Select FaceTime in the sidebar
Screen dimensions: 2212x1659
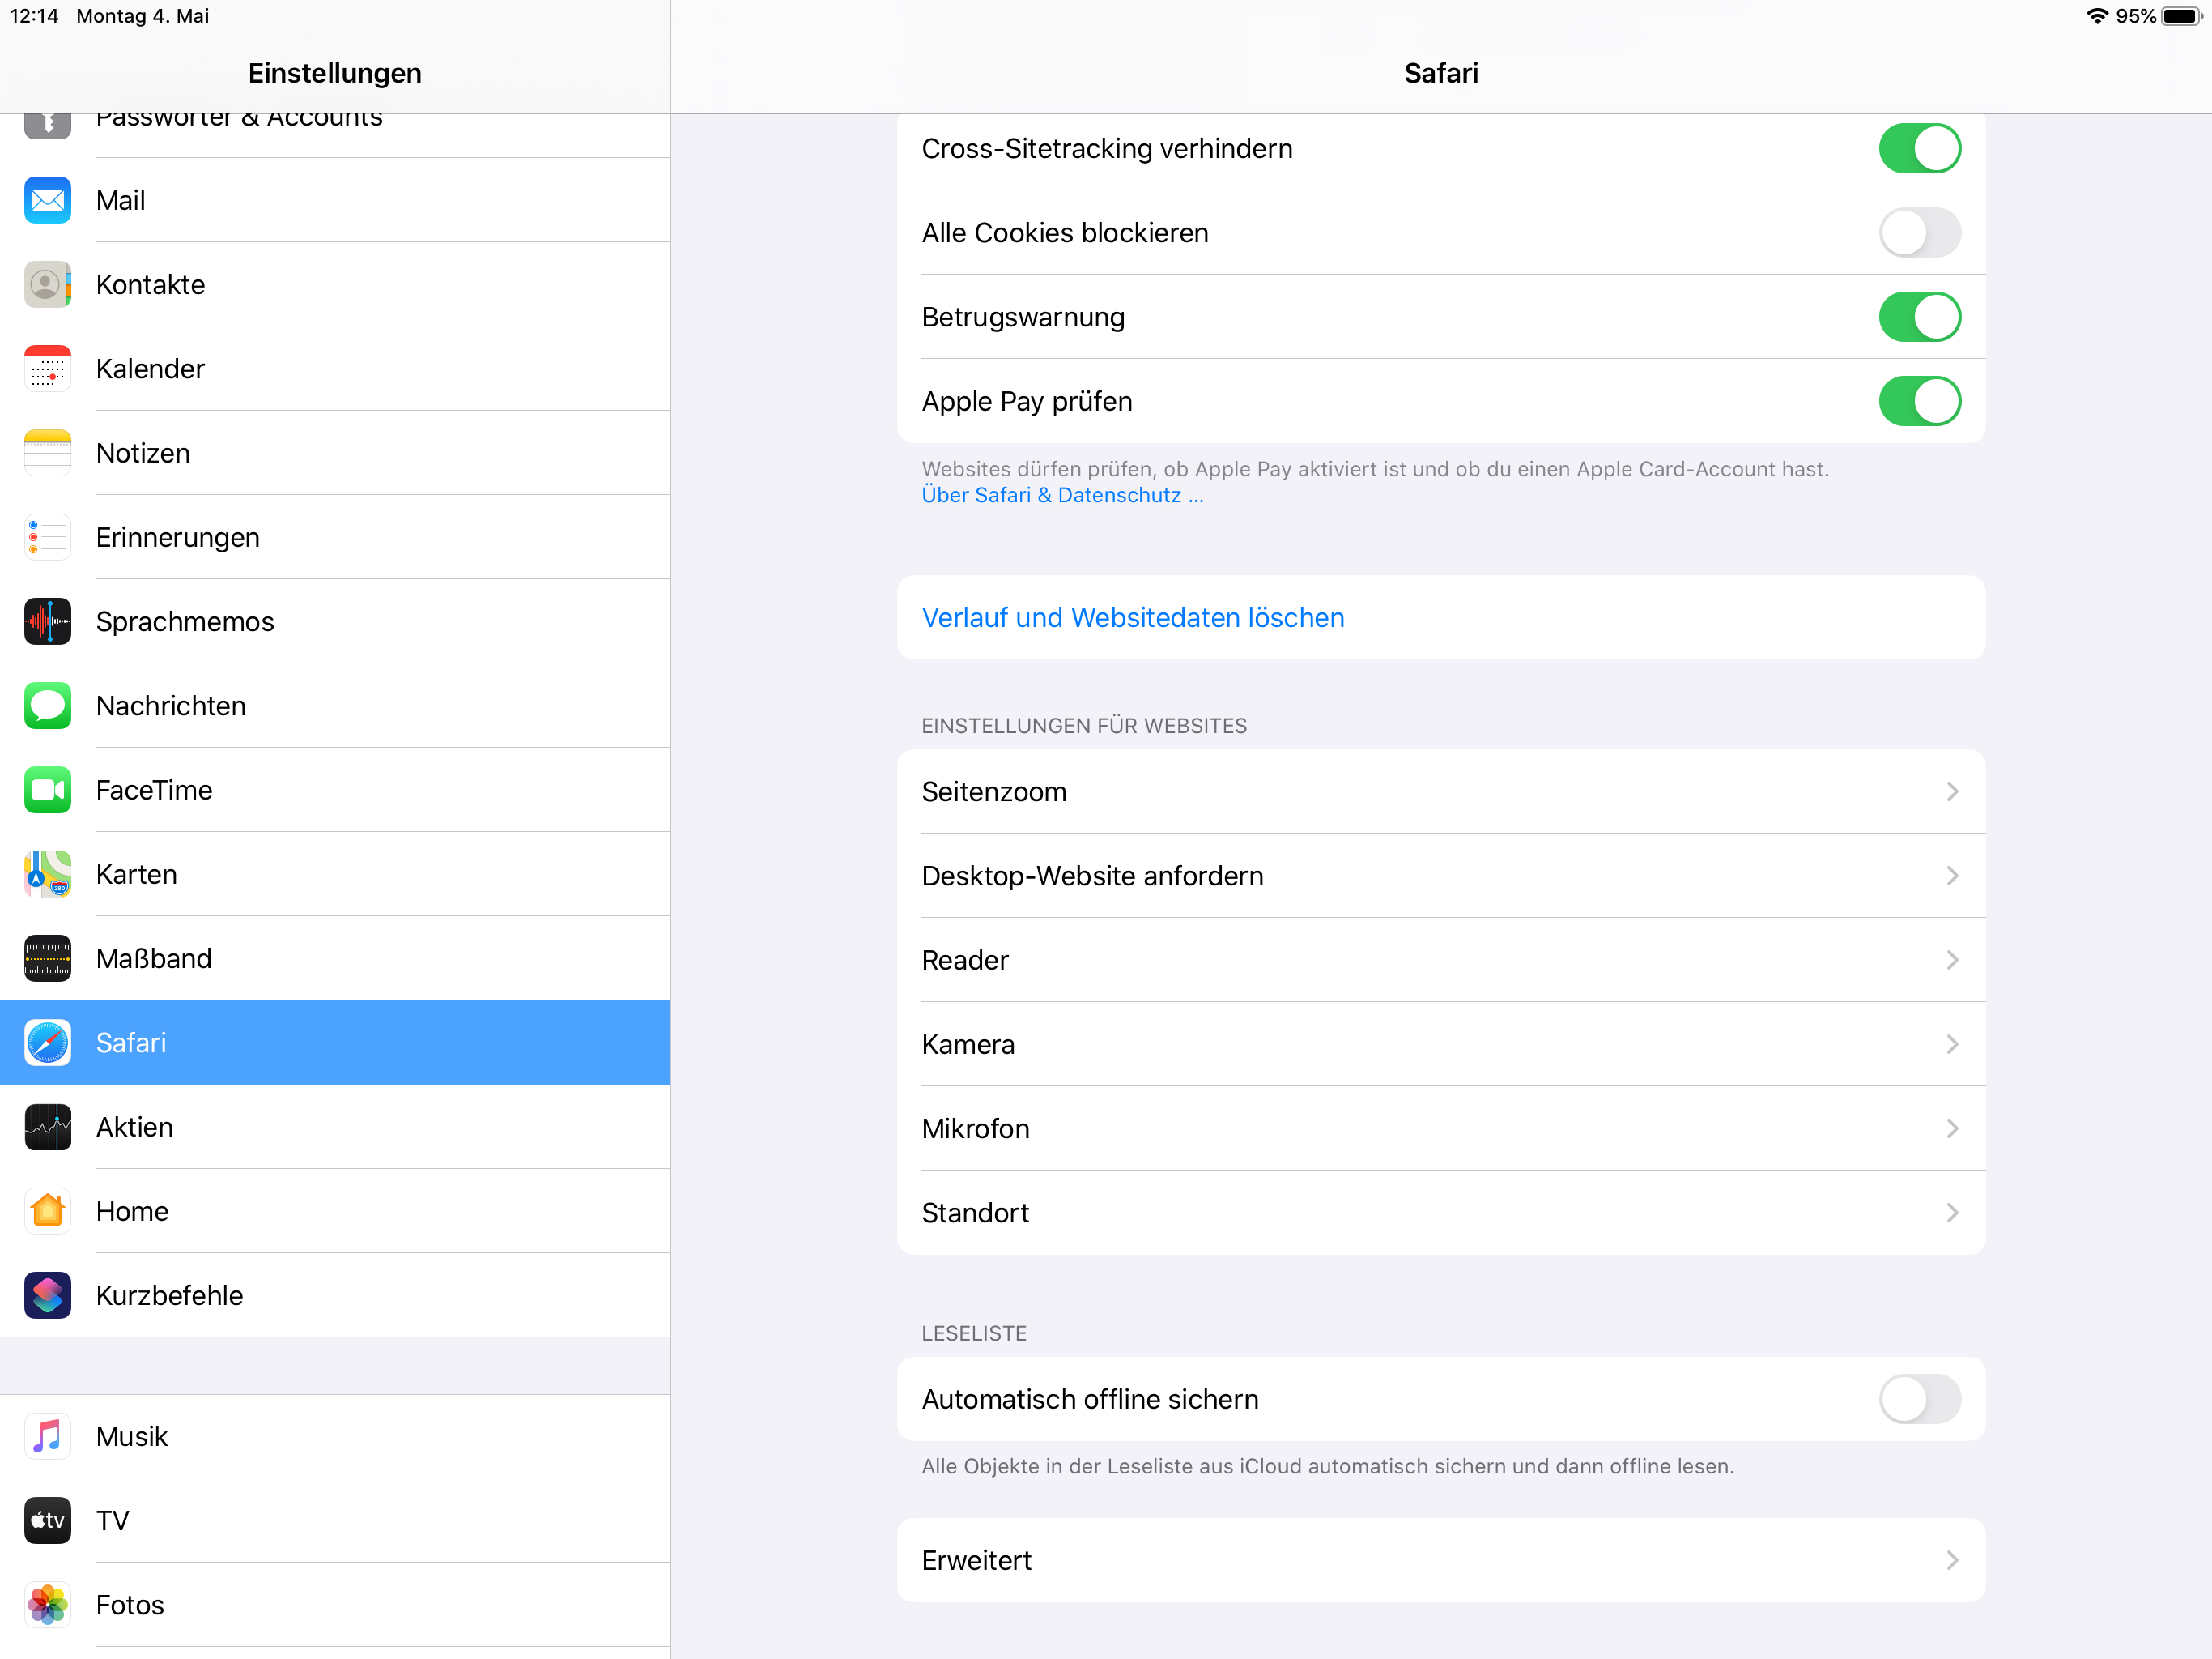(335, 790)
